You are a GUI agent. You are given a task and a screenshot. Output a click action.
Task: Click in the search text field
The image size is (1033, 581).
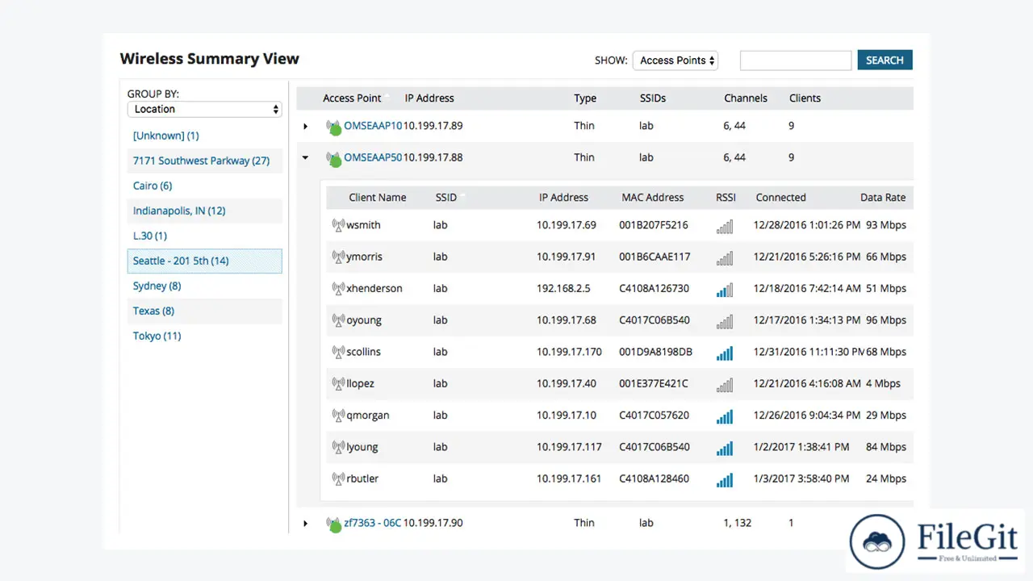click(796, 61)
